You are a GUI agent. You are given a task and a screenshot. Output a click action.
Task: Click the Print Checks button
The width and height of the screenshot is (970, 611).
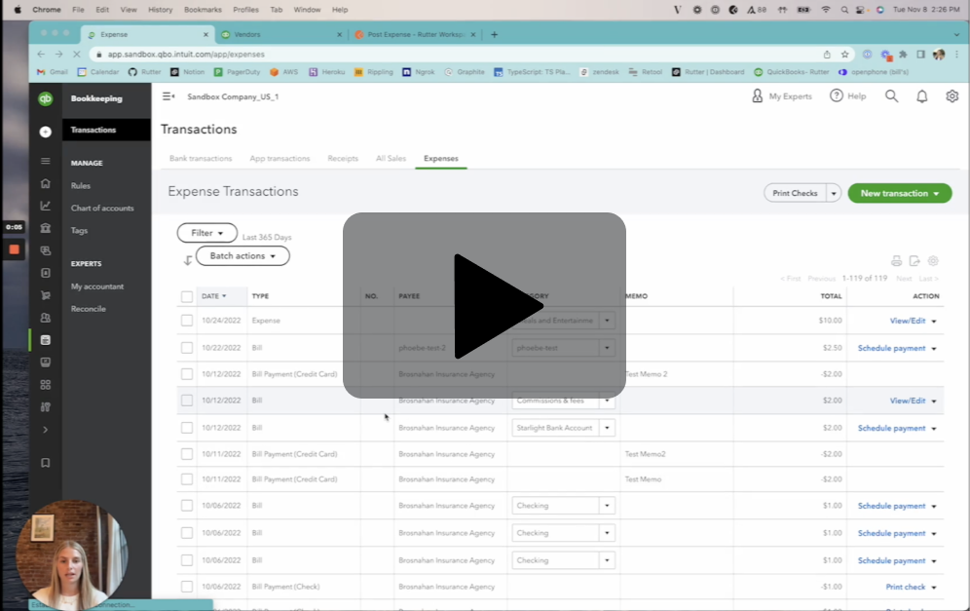click(x=796, y=193)
